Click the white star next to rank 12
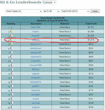Viewport: 105px width, 110px height. (12, 73)
